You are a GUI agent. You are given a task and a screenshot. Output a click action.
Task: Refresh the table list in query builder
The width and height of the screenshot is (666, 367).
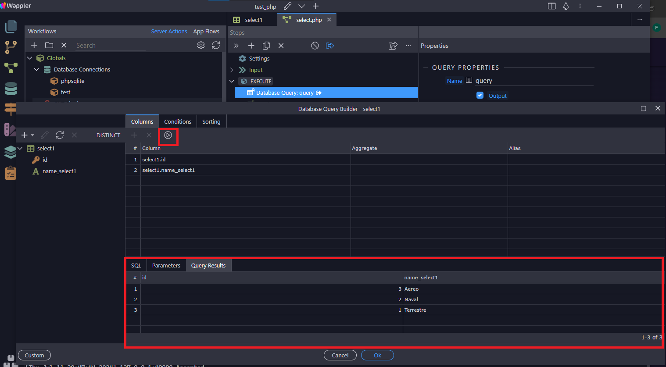coord(60,135)
